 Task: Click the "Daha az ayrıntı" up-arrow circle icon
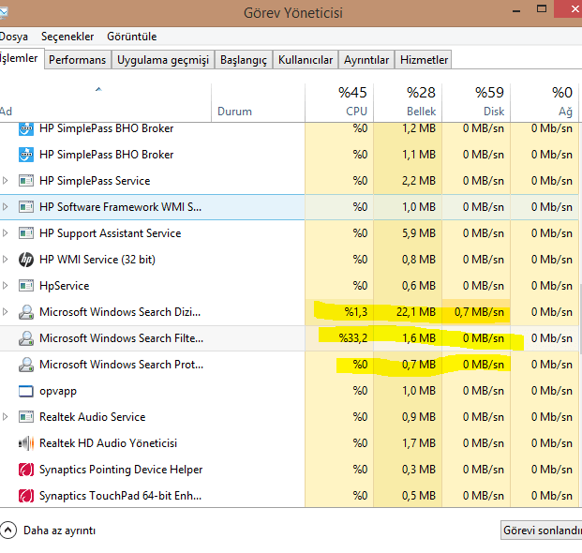(x=8, y=530)
